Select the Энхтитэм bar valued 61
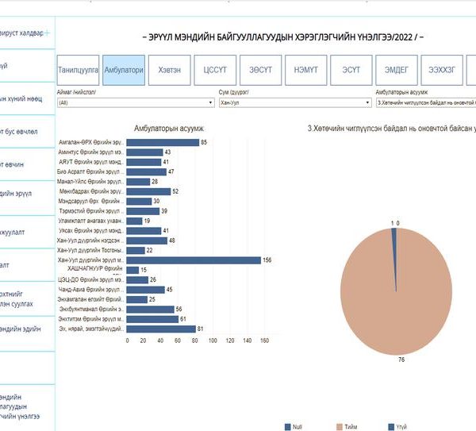The image size is (476, 431). point(152,319)
